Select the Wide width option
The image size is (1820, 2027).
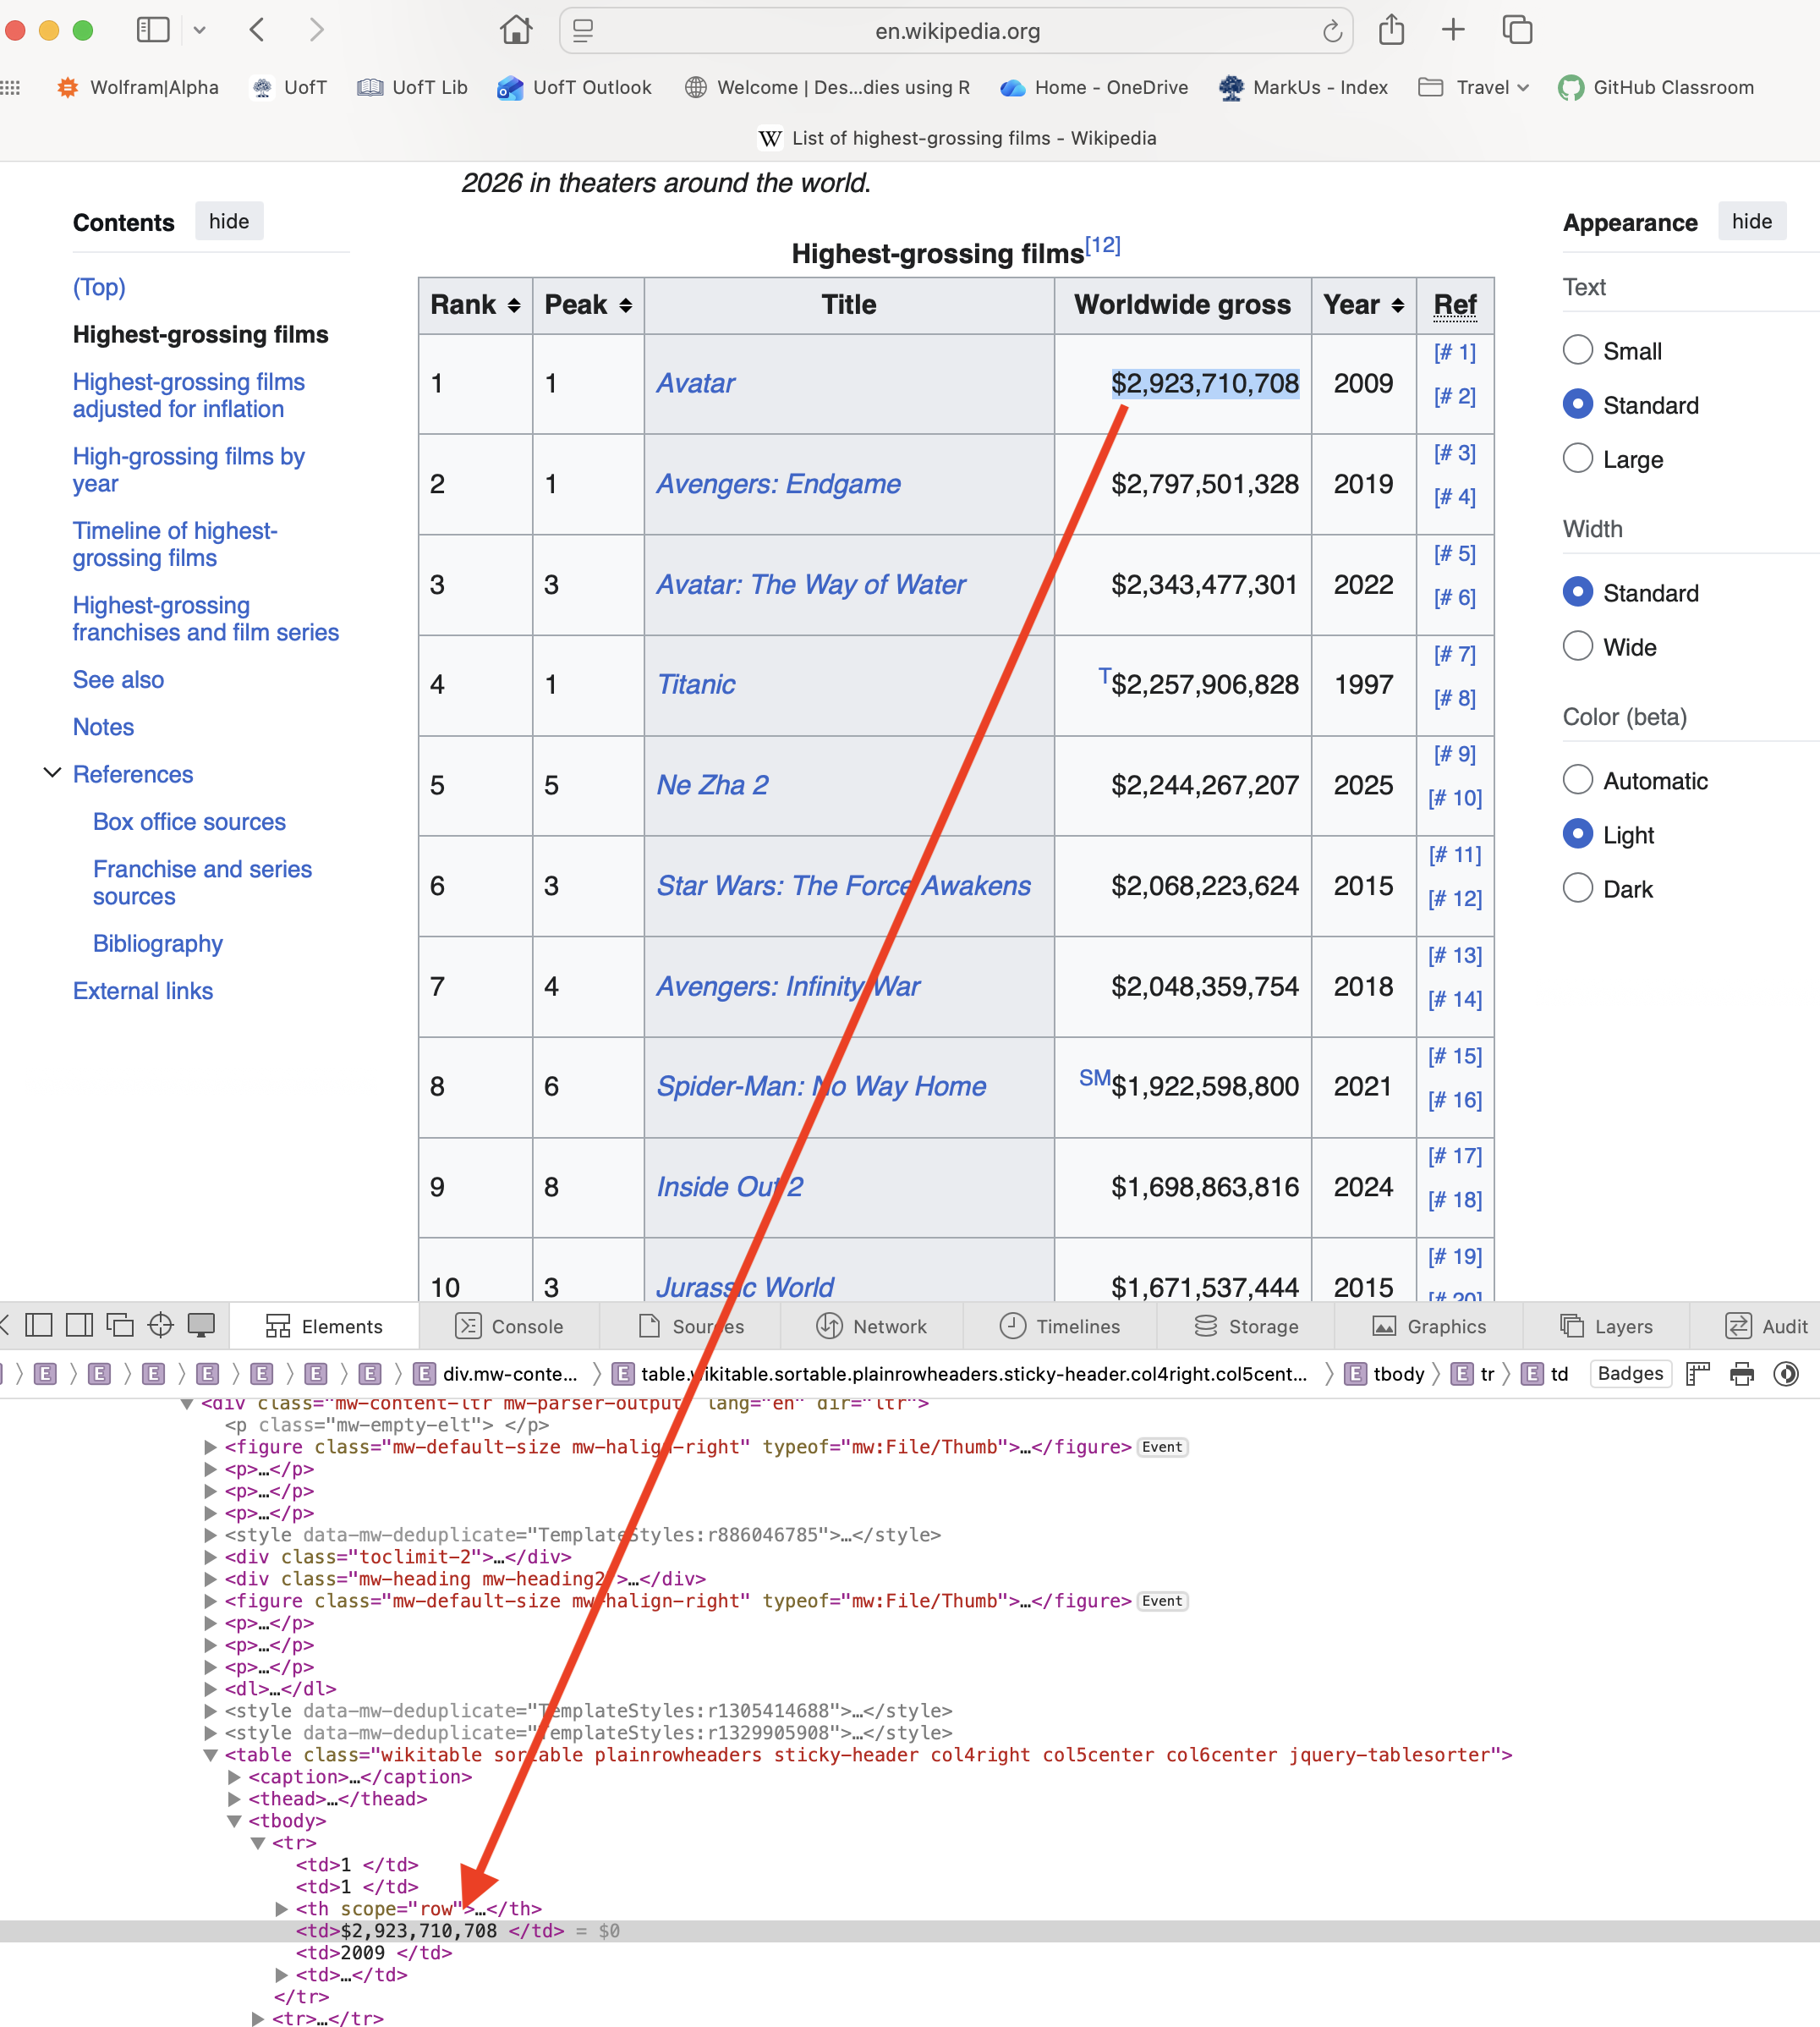pyautogui.click(x=1578, y=646)
